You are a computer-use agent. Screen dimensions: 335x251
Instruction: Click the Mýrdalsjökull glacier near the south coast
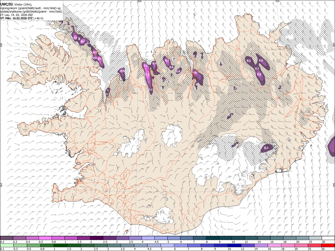[x=164, y=216]
